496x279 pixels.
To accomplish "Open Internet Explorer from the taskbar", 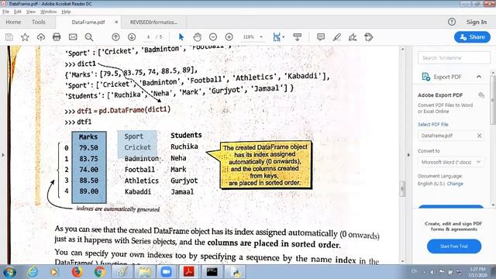I will [x=33, y=272].
